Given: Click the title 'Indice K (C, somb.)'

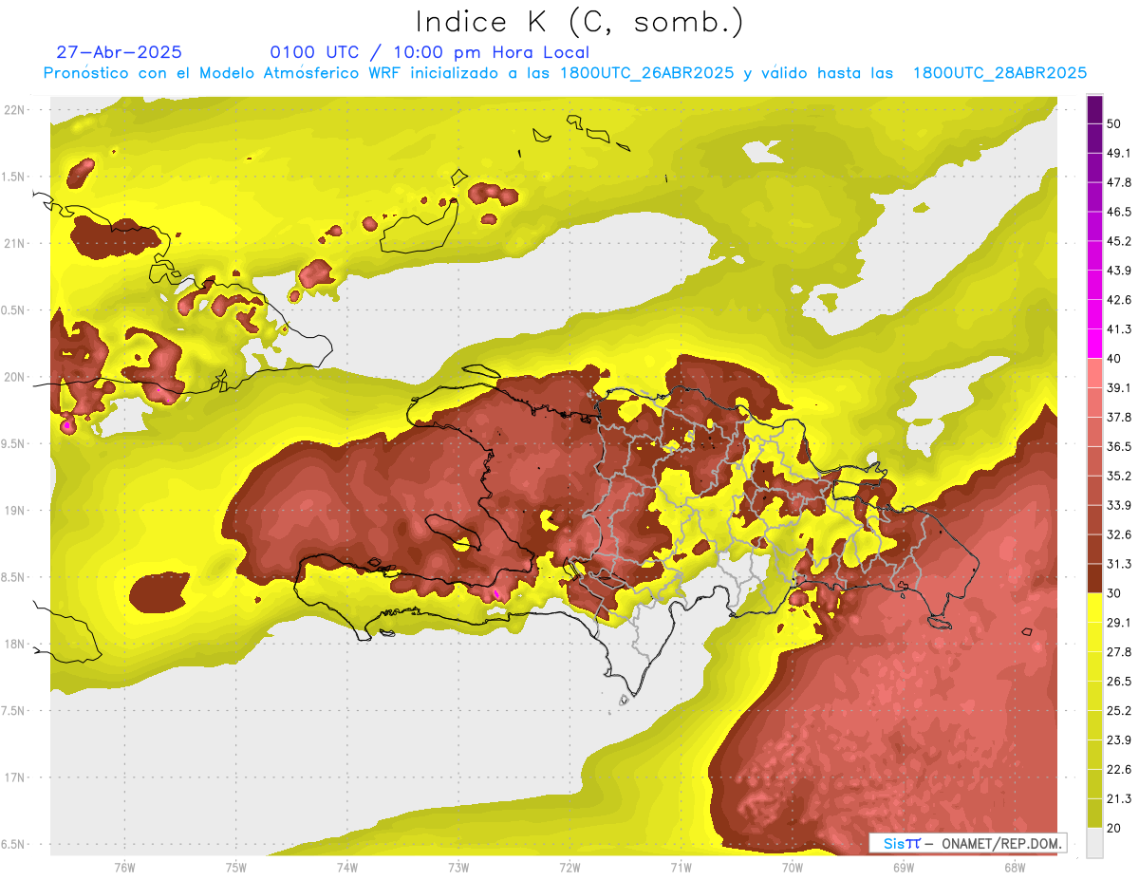Looking at the screenshot, I should (x=579, y=22).
